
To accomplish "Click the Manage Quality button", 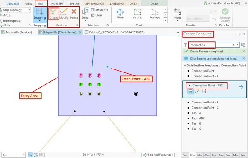I will click(225, 15).
